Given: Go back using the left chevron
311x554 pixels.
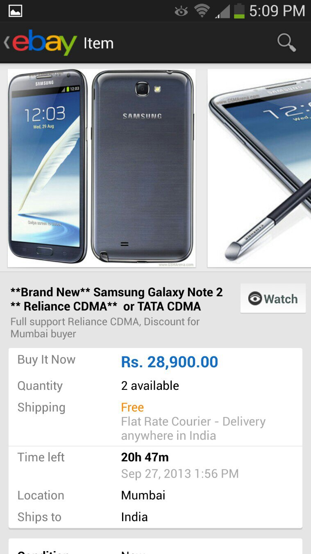Looking at the screenshot, I should tap(6, 43).
